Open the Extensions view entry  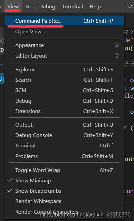click(x=64, y=111)
